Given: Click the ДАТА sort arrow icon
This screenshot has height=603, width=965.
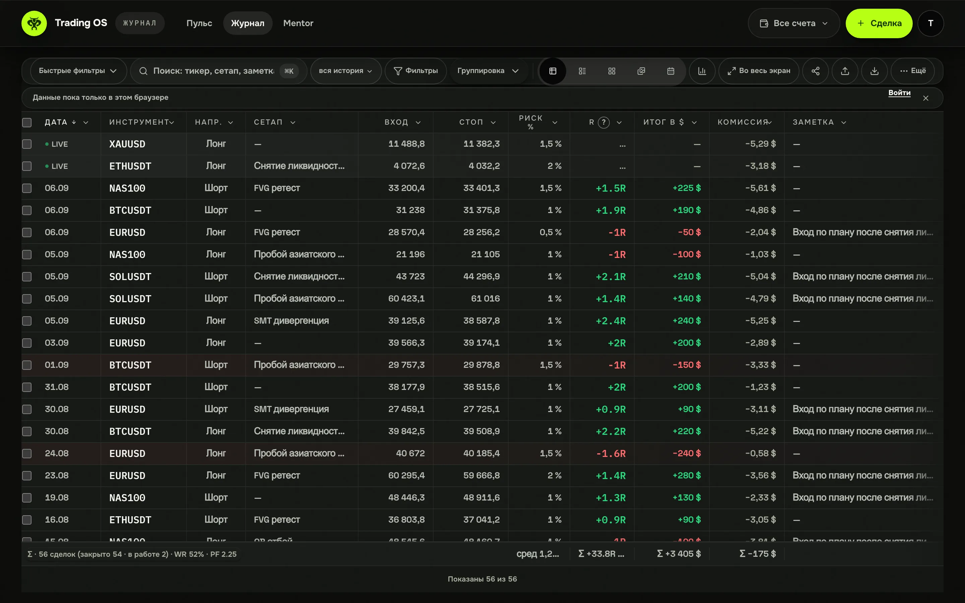Looking at the screenshot, I should pos(74,122).
